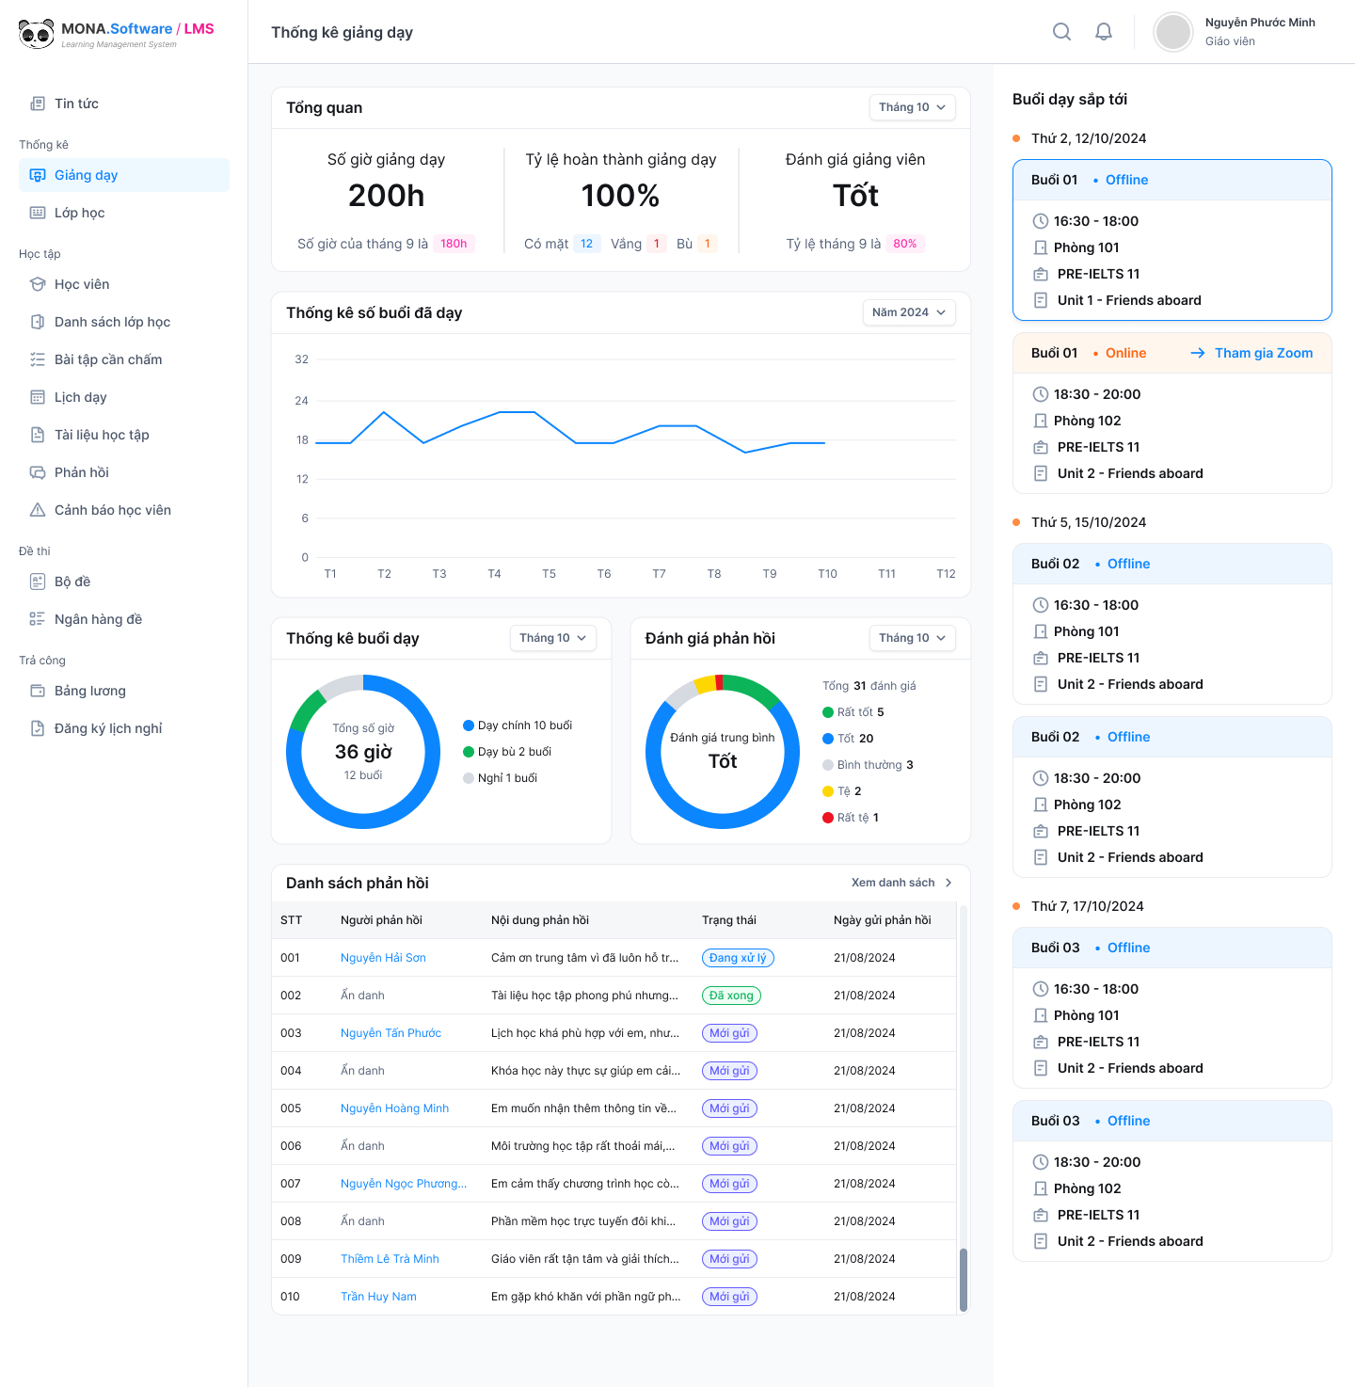Click the user profile avatar
The width and height of the screenshot is (1355, 1387).
[x=1173, y=32]
